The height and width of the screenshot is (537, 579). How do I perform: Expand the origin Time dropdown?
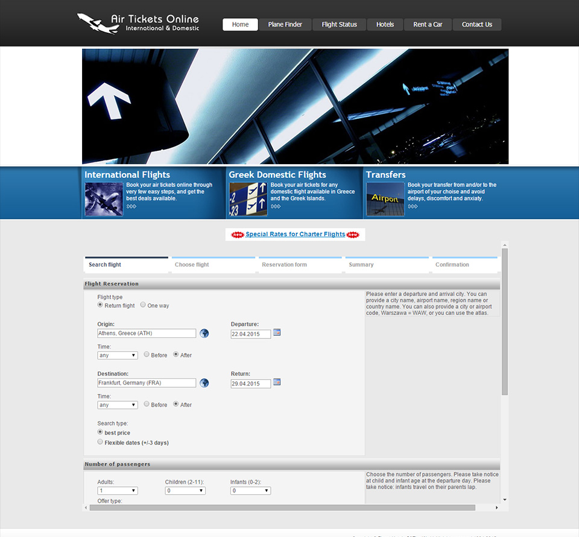(x=118, y=355)
